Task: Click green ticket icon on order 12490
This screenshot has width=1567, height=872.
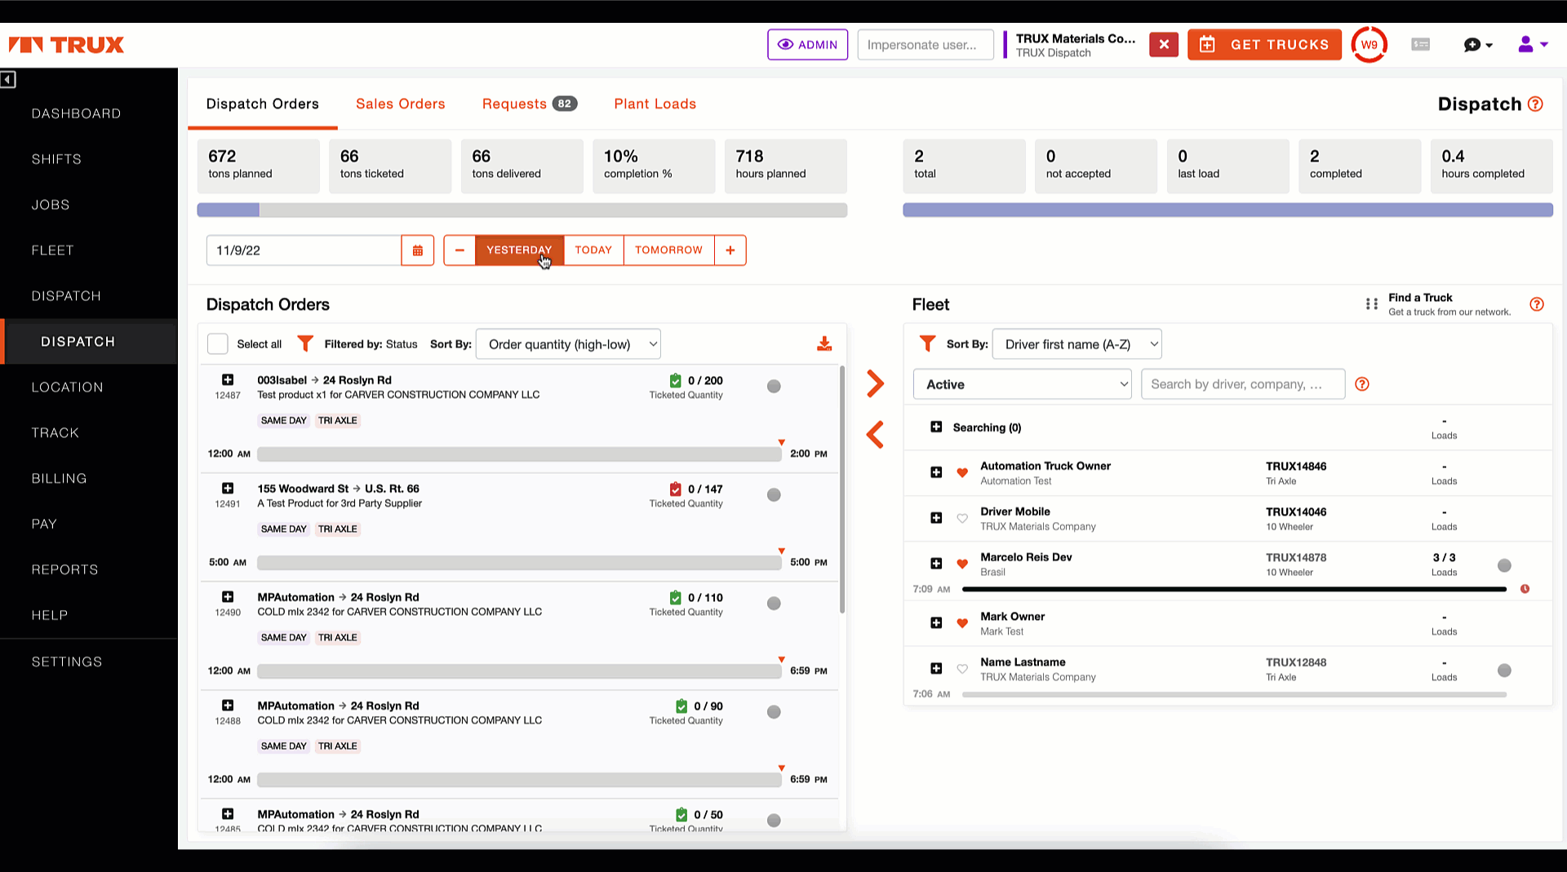Action: pos(676,597)
